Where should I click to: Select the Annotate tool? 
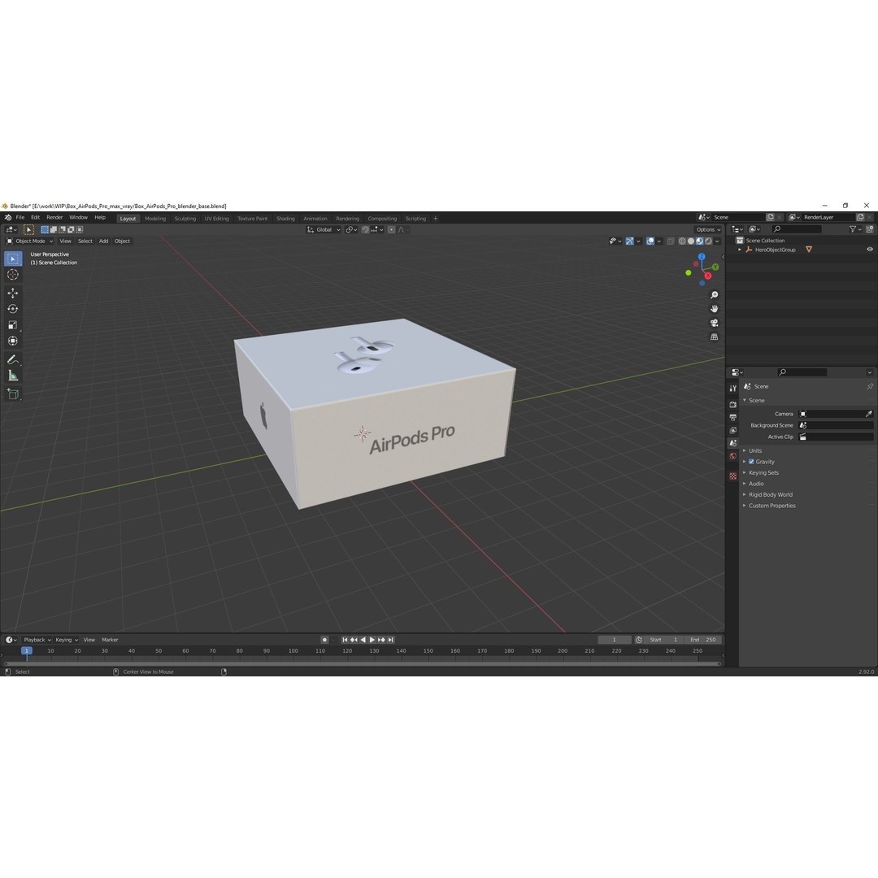click(x=13, y=359)
